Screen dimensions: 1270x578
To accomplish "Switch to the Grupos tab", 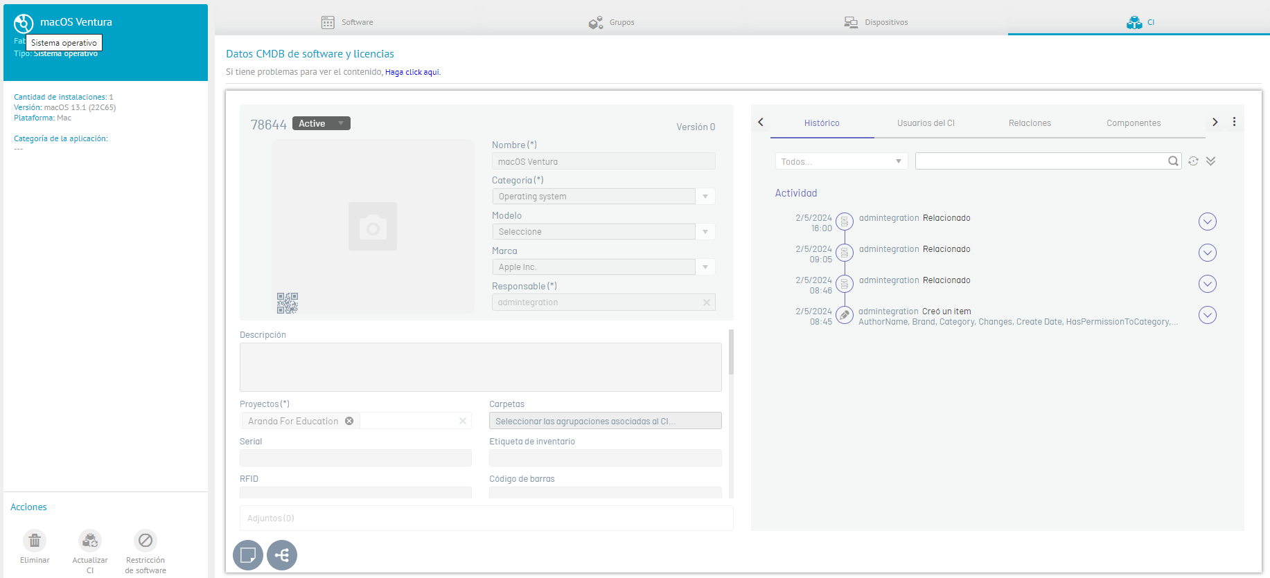I will (611, 22).
